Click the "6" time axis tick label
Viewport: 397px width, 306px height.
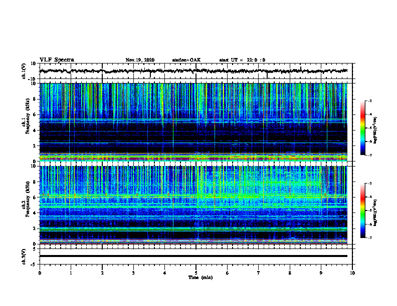coord(228,273)
